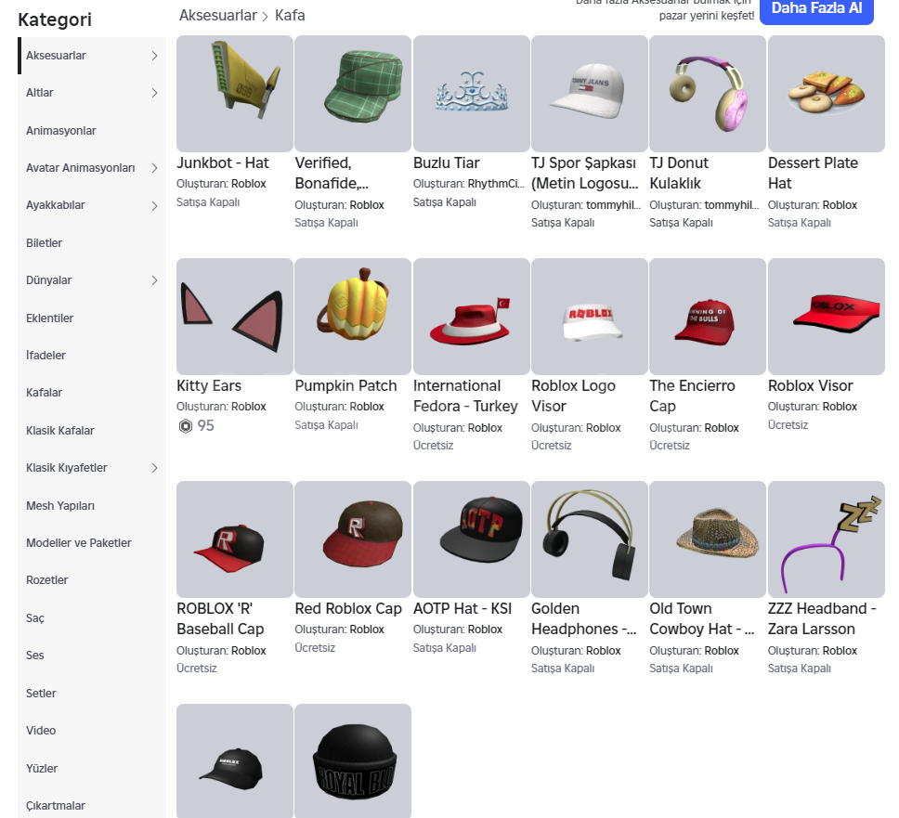Image resolution: width=899 pixels, height=818 pixels.
Task: Expand the Avatar Animasyonları chevron
Action: (x=154, y=168)
